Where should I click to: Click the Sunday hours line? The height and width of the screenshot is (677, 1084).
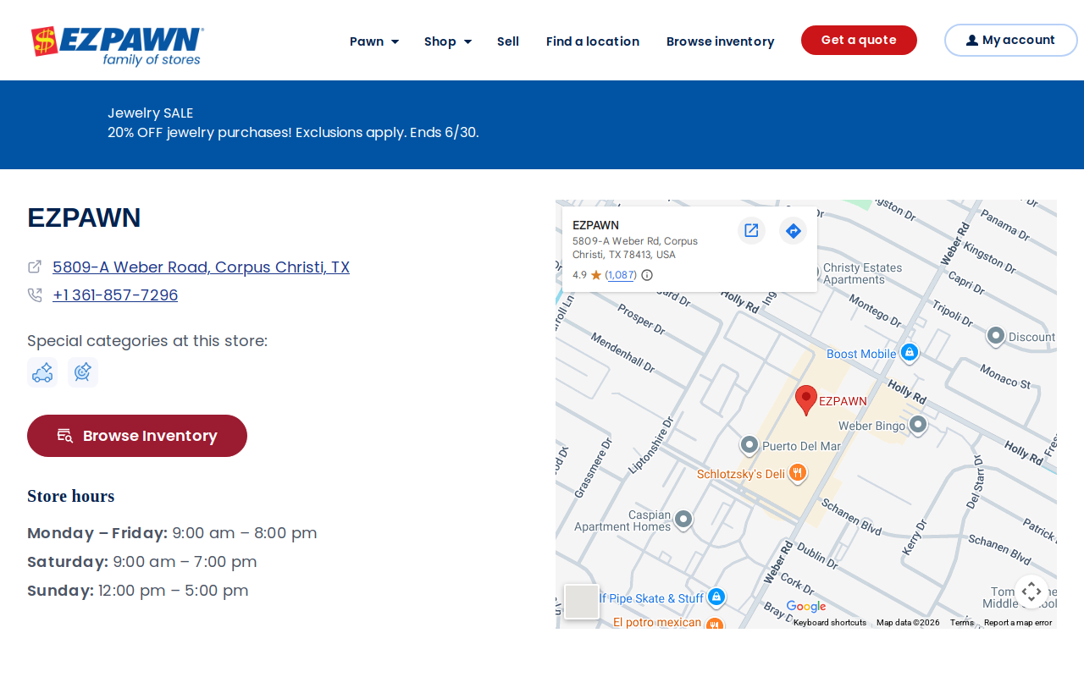point(137,591)
